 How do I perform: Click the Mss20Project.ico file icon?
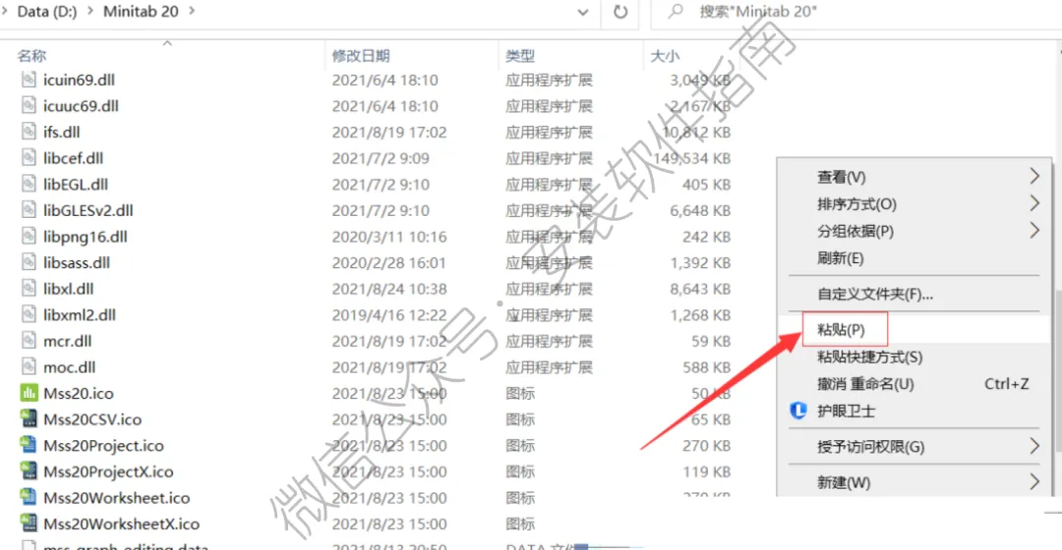[x=29, y=445]
